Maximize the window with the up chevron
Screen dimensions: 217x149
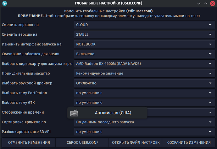206,3
